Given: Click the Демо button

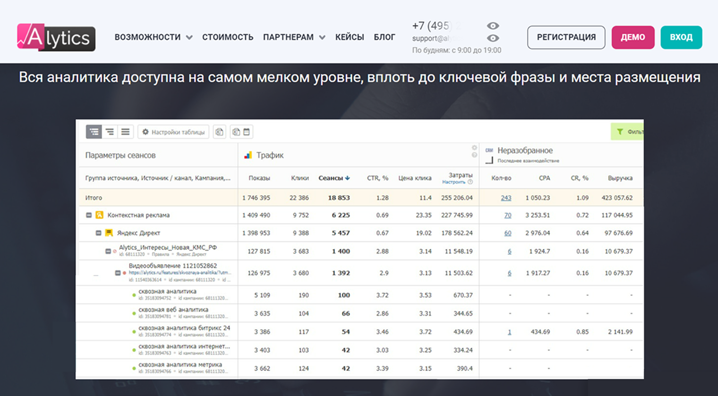Looking at the screenshot, I should [x=633, y=37].
